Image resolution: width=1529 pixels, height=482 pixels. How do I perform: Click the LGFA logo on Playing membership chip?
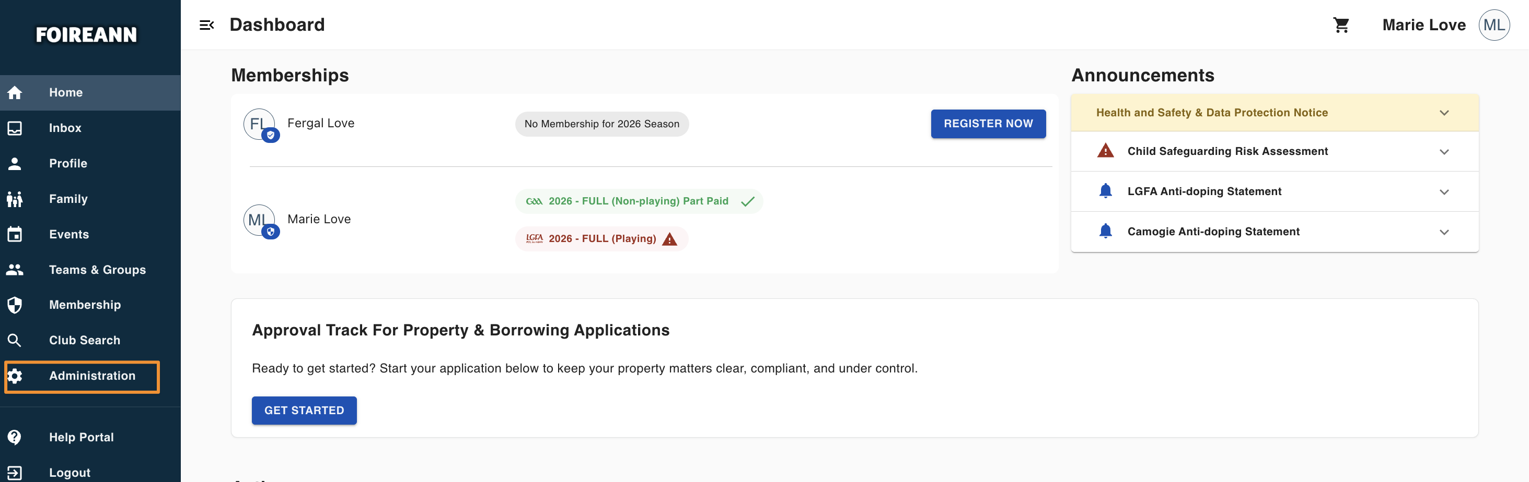[534, 238]
